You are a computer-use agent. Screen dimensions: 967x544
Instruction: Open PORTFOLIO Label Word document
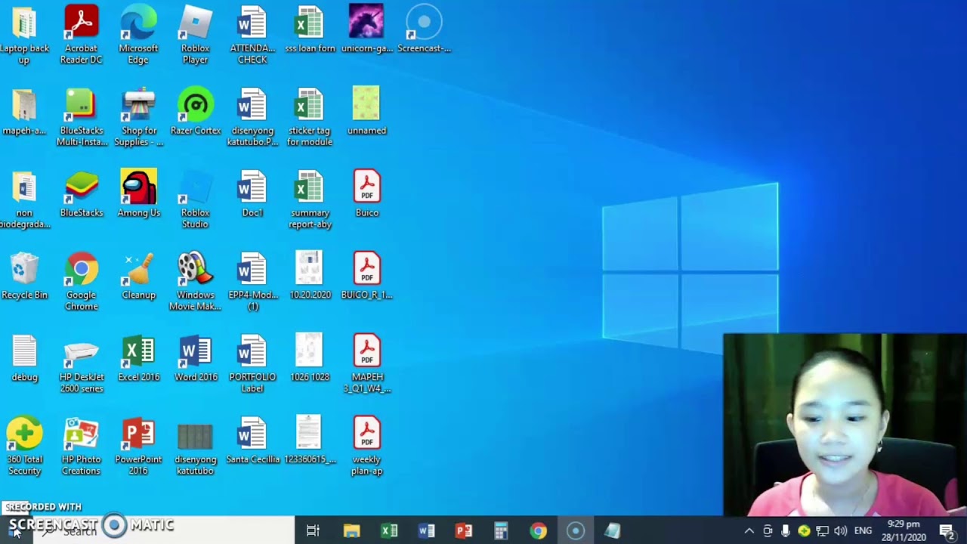(x=252, y=364)
